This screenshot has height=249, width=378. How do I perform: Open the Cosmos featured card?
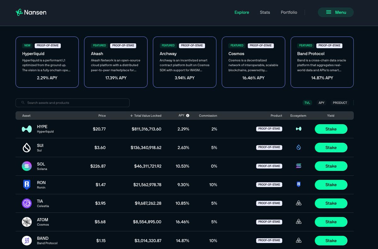click(253, 62)
